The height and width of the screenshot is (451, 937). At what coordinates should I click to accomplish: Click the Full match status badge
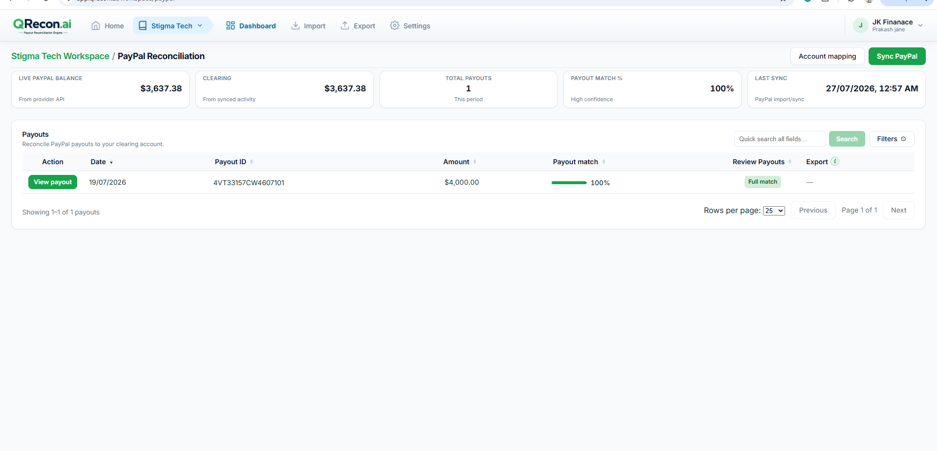pos(763,182)
